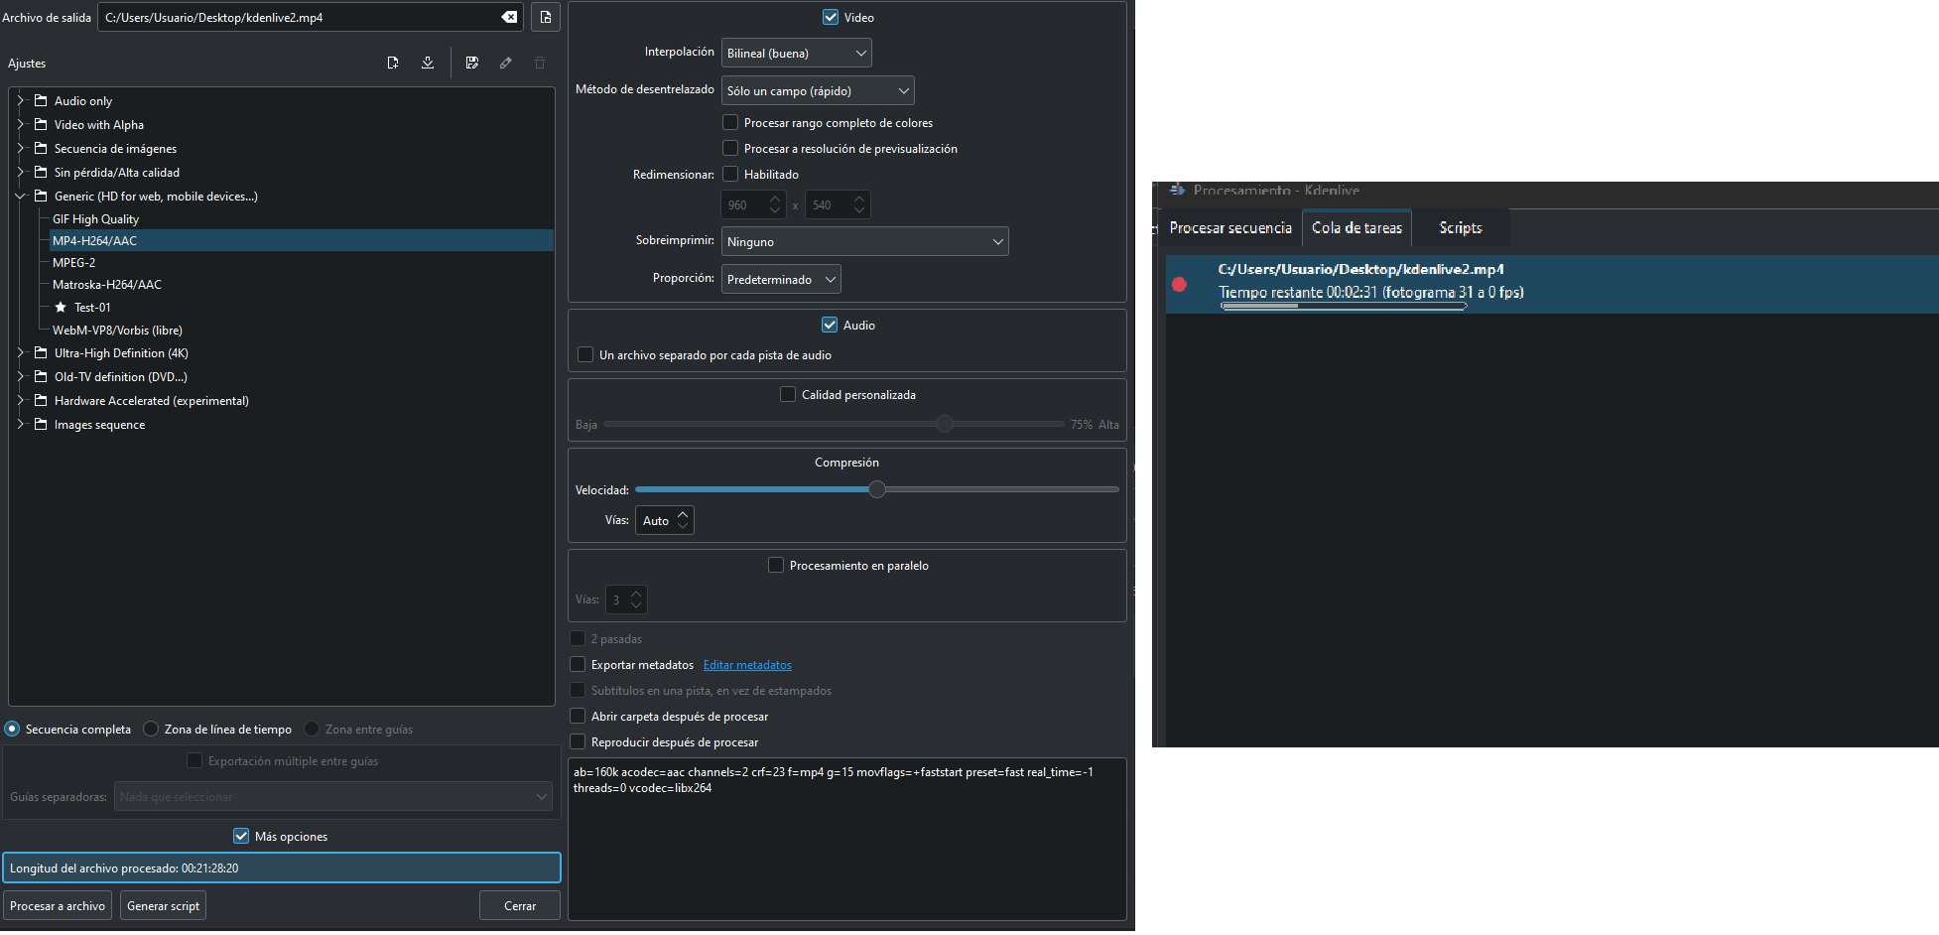1939x935 pixels.
Task: Create a new render preset
Action: tap(393, 63)
